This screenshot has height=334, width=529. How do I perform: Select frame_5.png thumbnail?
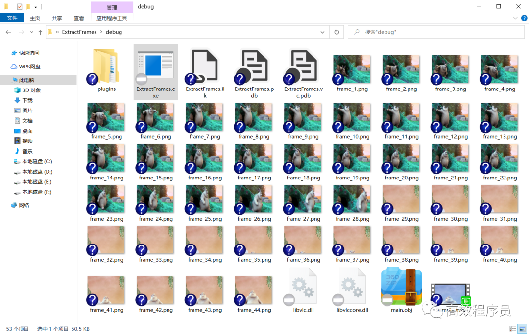106,117
